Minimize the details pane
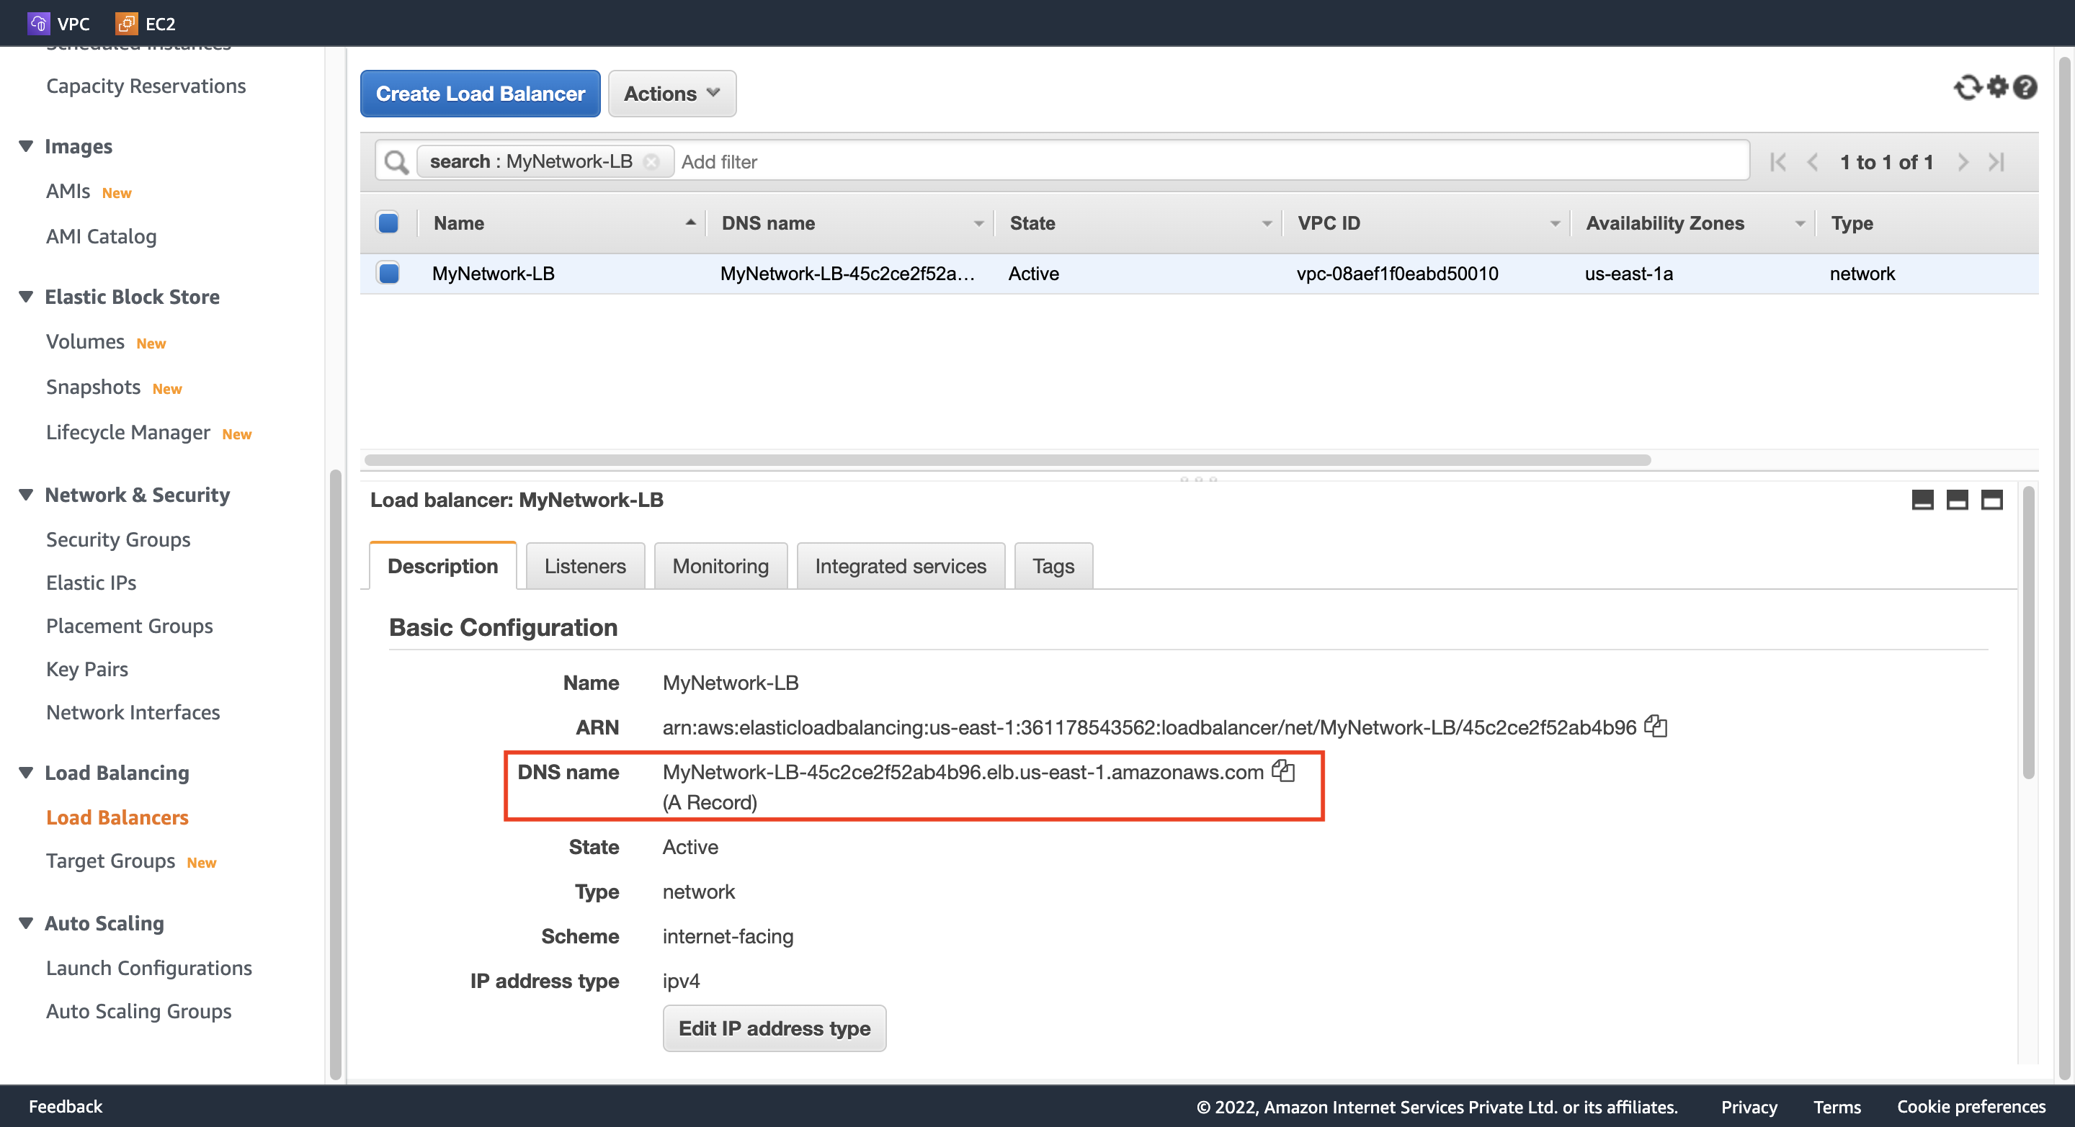This screenshot has width=2075, height=1127. coord(1922,500)
